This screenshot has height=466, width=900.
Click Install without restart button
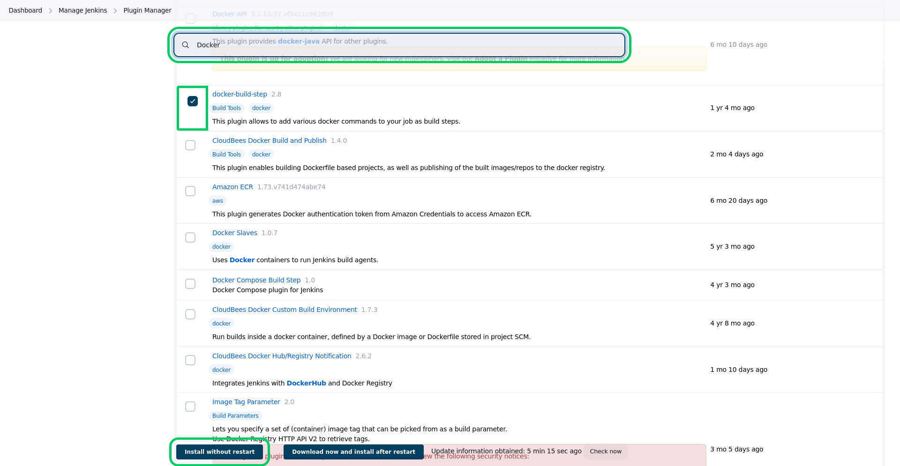pyautogui.click(x=219, y=452)
